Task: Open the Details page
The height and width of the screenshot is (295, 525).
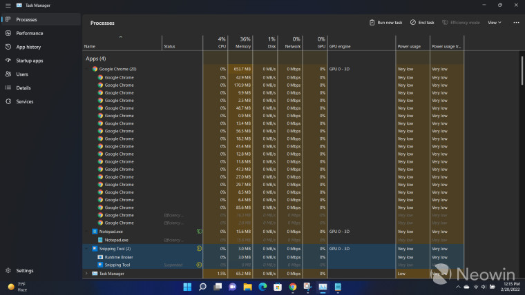Action: coord(41,88)
